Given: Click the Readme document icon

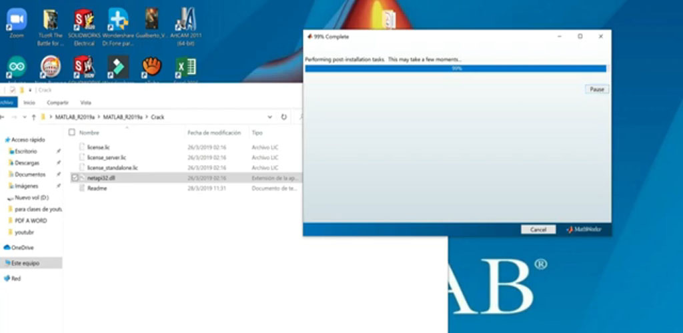Looking at the screenshot, I should [x=82, y=188].
